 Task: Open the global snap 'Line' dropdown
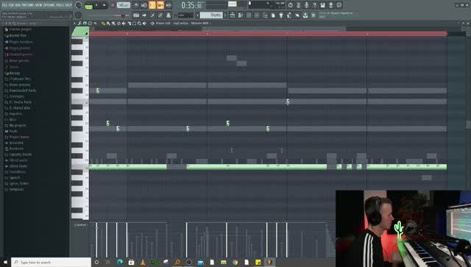click(x=185, y=15)
